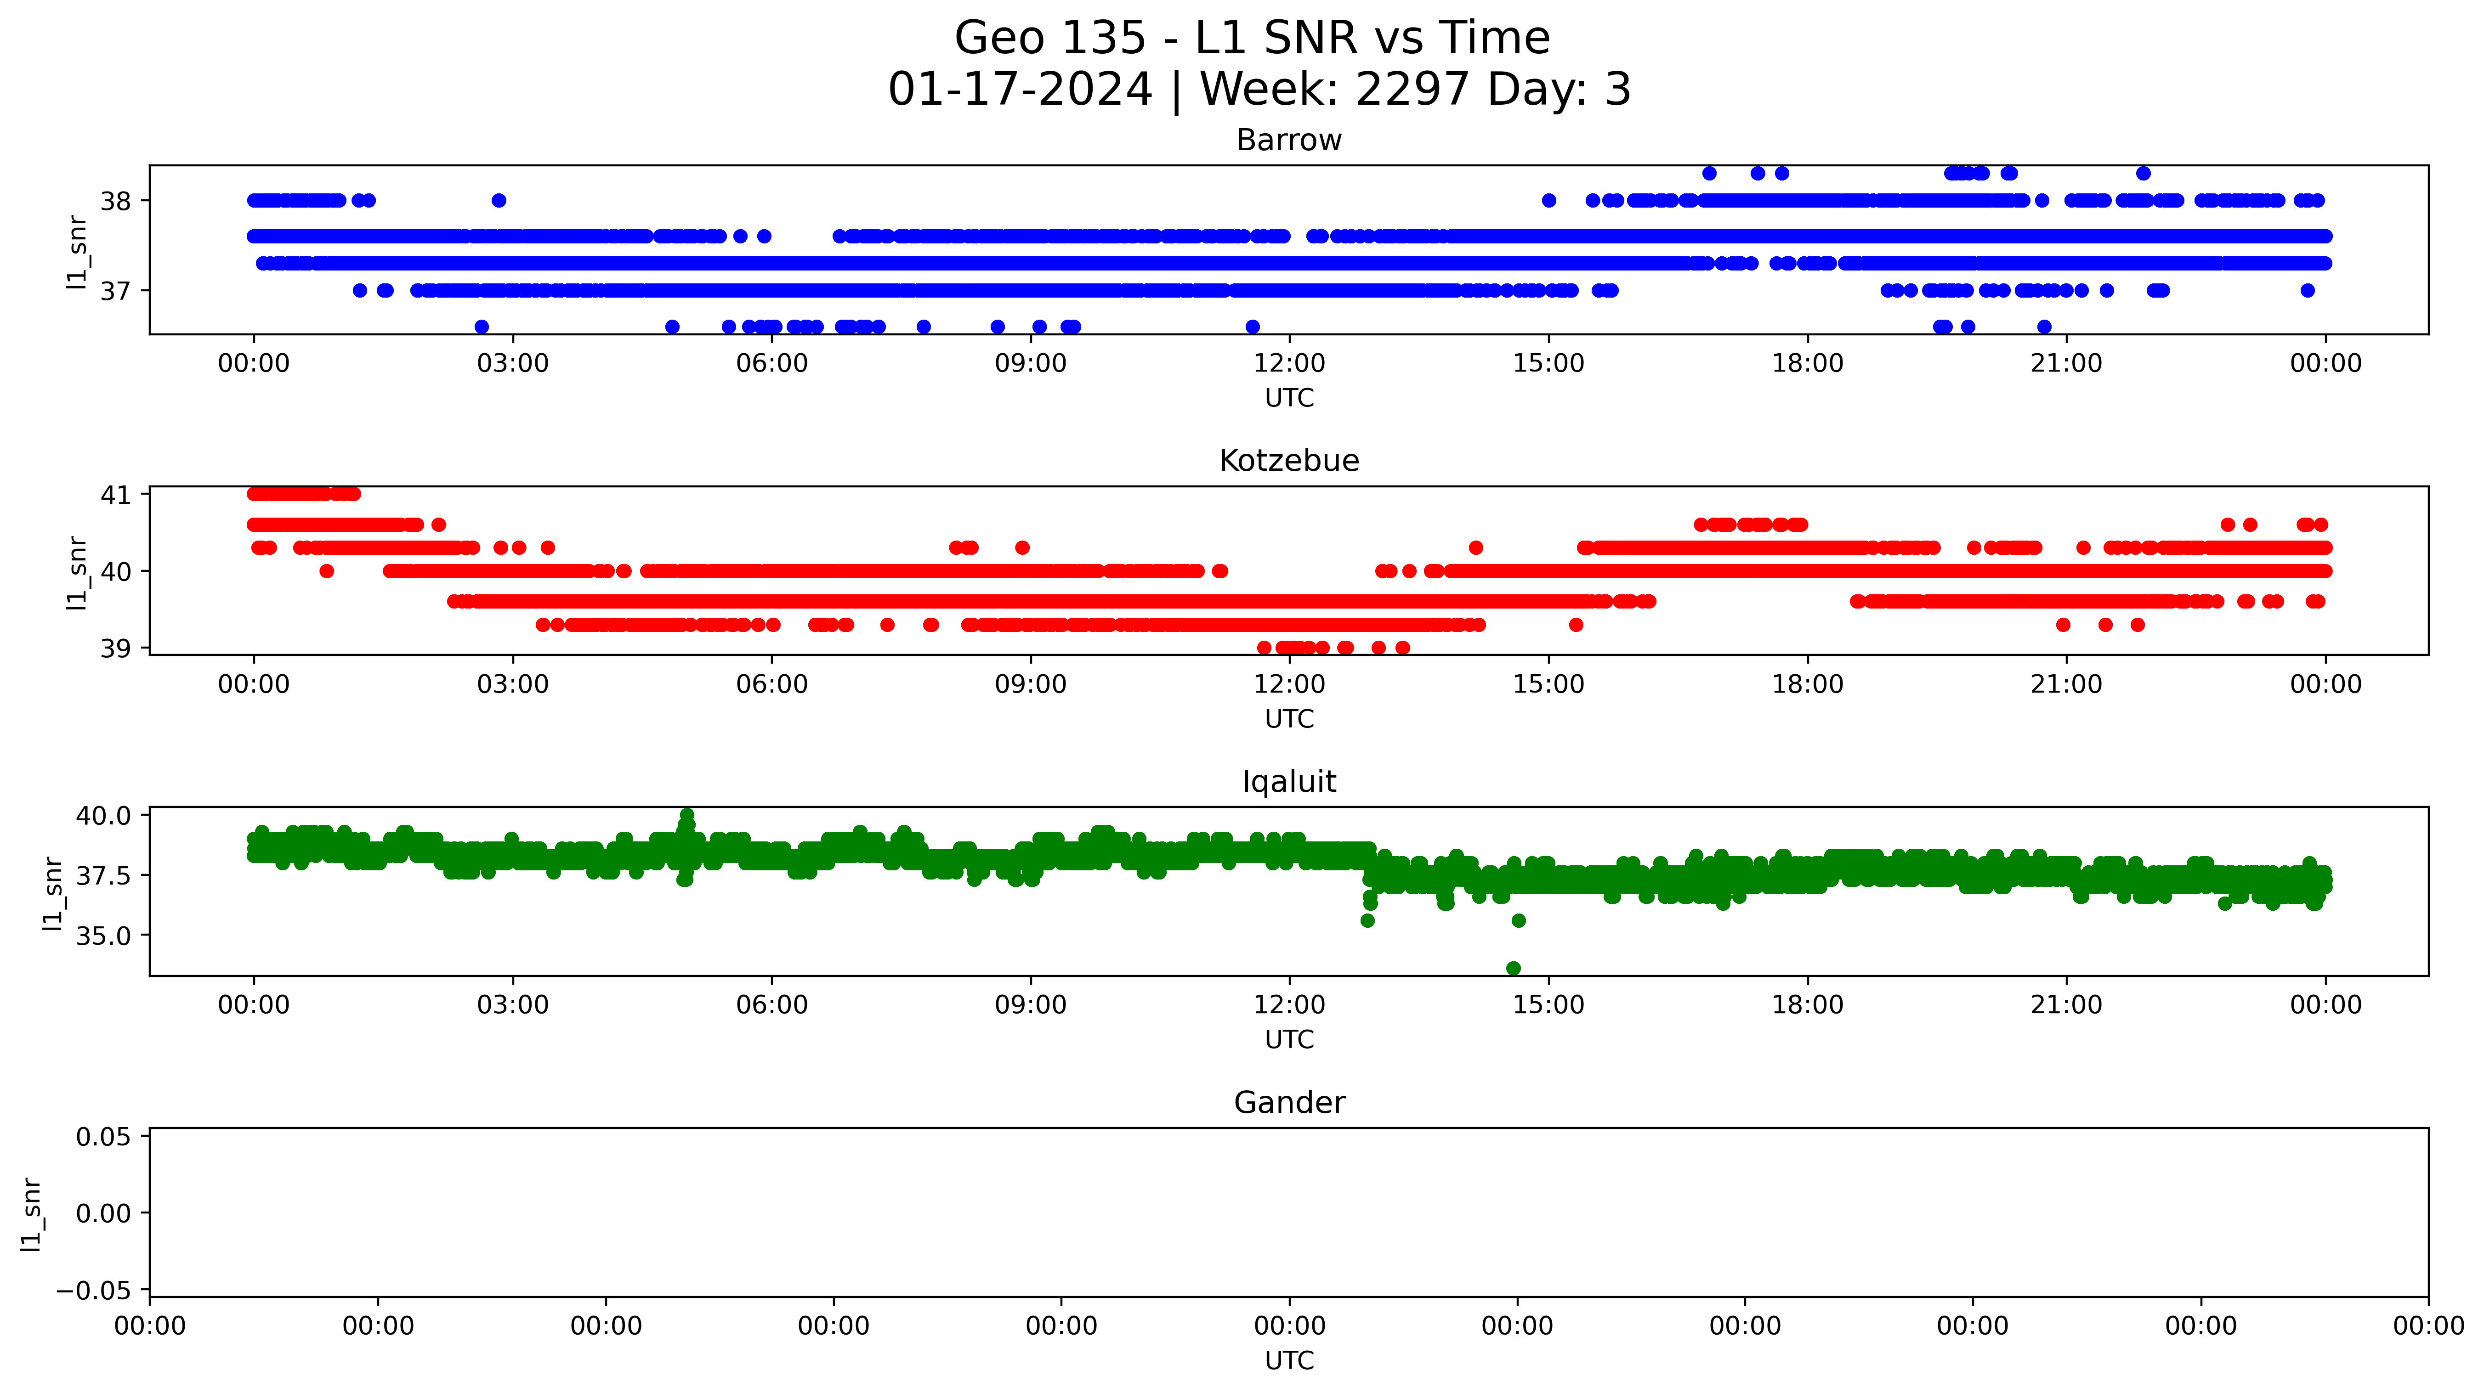Click the '15:00' x-axis tick under Kotzebue plot
The image size is (2484, 1393).
[1548, 684]
